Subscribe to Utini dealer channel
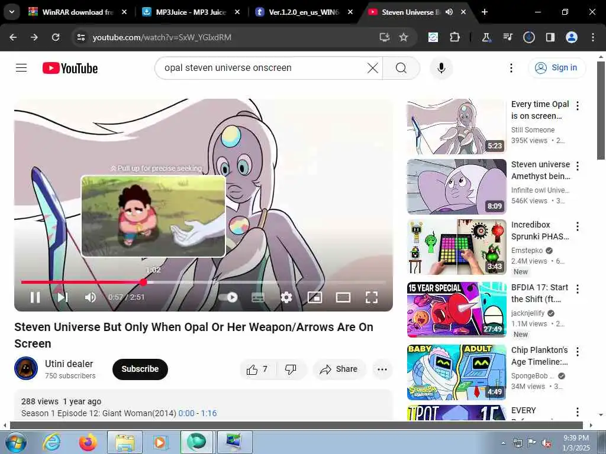606x454 pixels. point(140,369)
